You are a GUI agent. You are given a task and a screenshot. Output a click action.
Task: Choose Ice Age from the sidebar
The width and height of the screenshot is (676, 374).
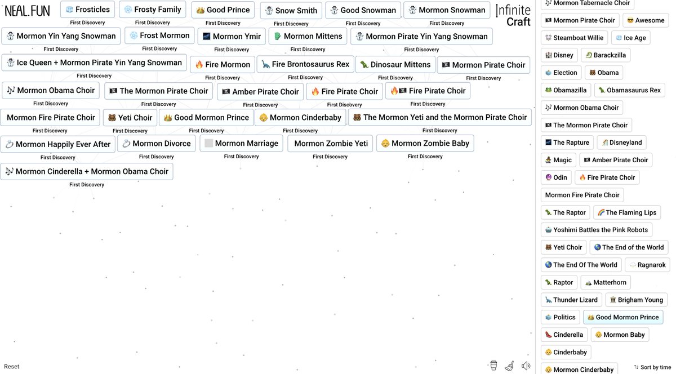[631, 38]
